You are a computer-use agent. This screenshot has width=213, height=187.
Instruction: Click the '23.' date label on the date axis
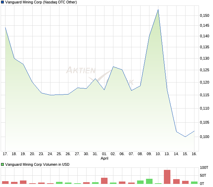41,154
